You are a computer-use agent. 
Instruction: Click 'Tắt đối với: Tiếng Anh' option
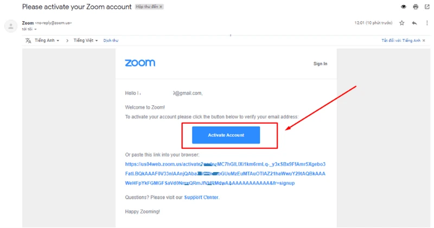point(401,41)
